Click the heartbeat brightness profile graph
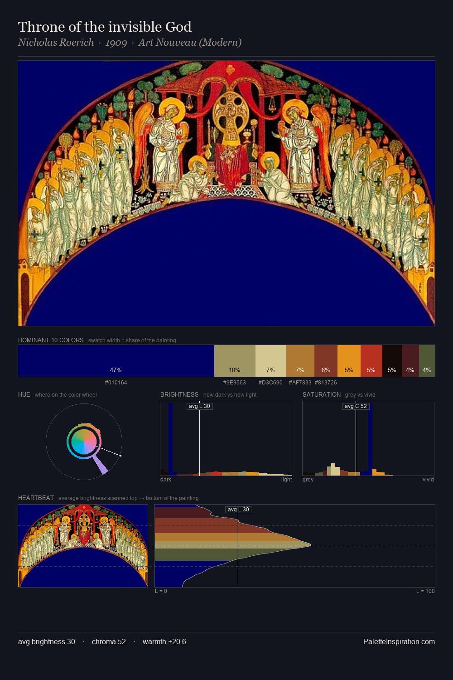The width and height of the screenshot is (453, 680). click(295, 546)
